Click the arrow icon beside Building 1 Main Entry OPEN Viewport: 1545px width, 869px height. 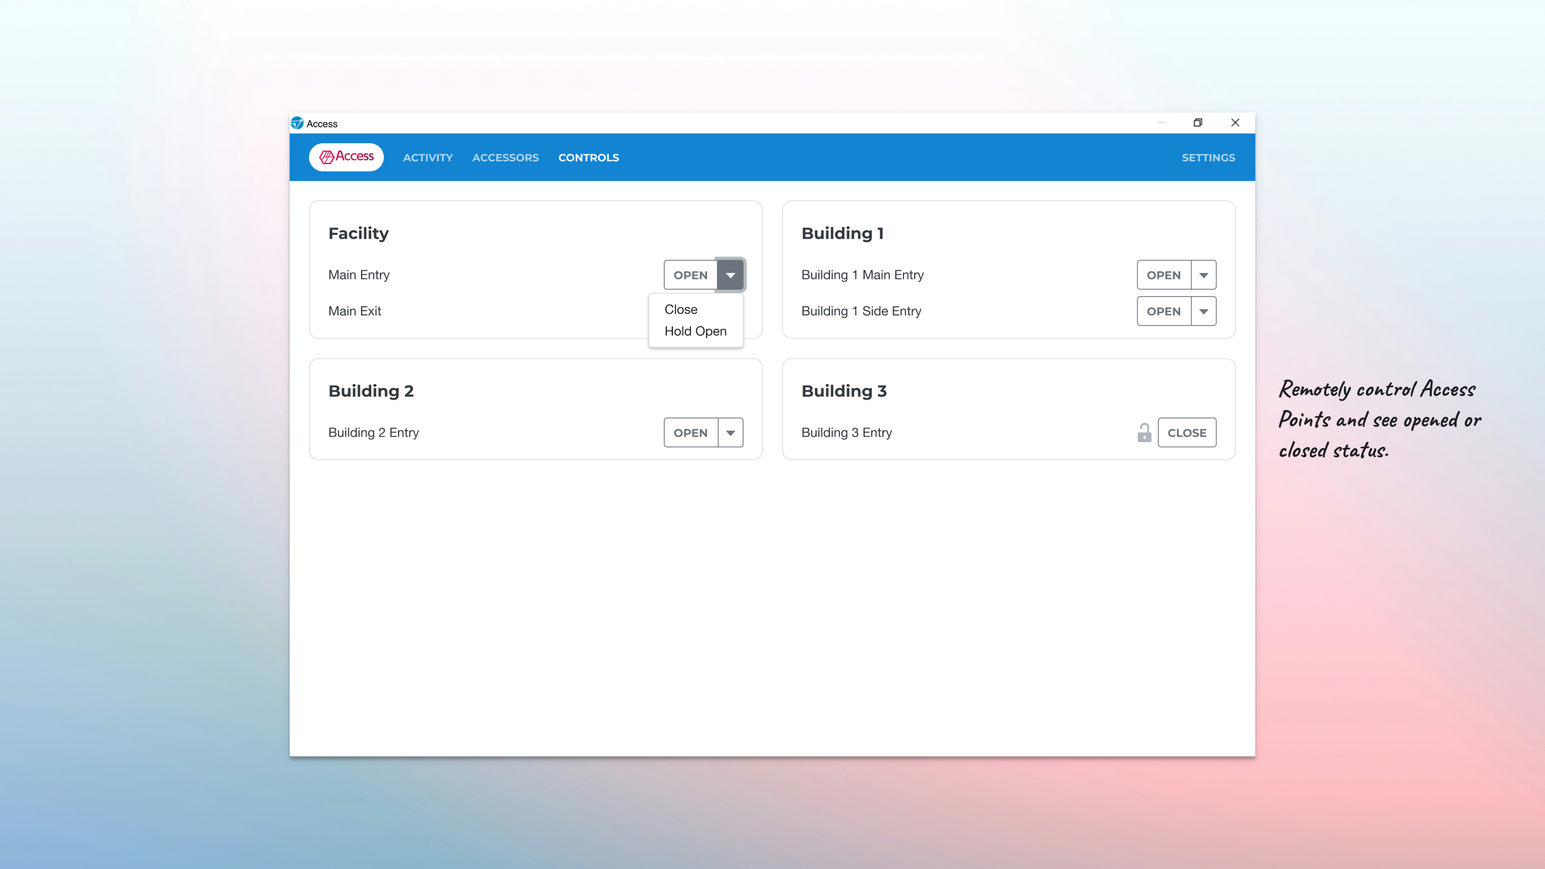point(1204,275)
